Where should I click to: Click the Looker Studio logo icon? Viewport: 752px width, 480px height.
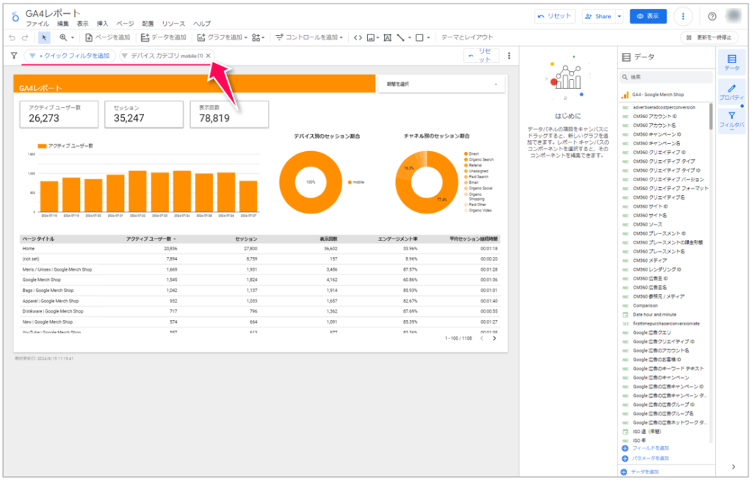[x=15, y=18]
